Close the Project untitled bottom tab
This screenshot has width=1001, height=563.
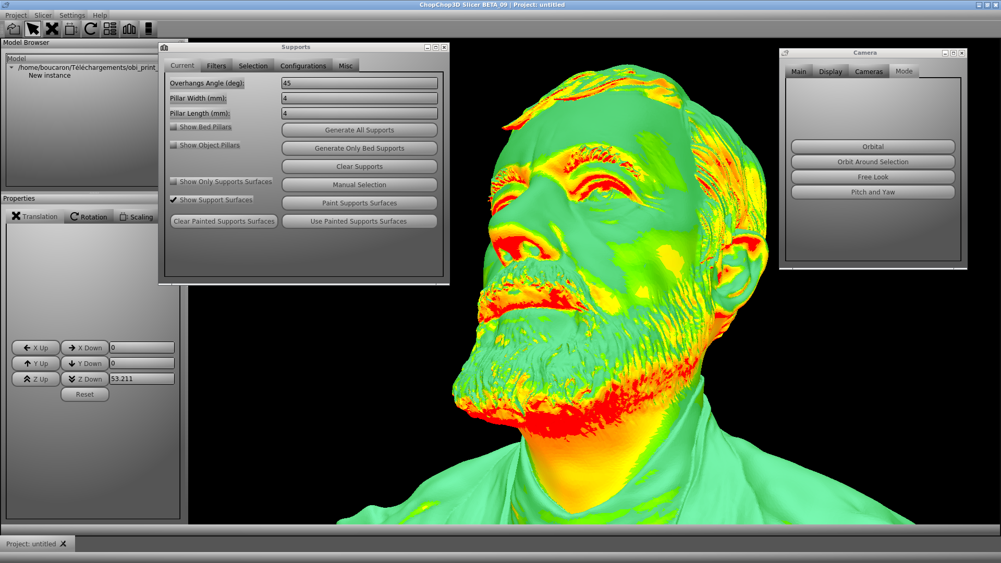tap(63, 544)
